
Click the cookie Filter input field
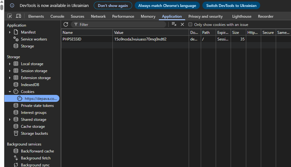pos(119,24)
